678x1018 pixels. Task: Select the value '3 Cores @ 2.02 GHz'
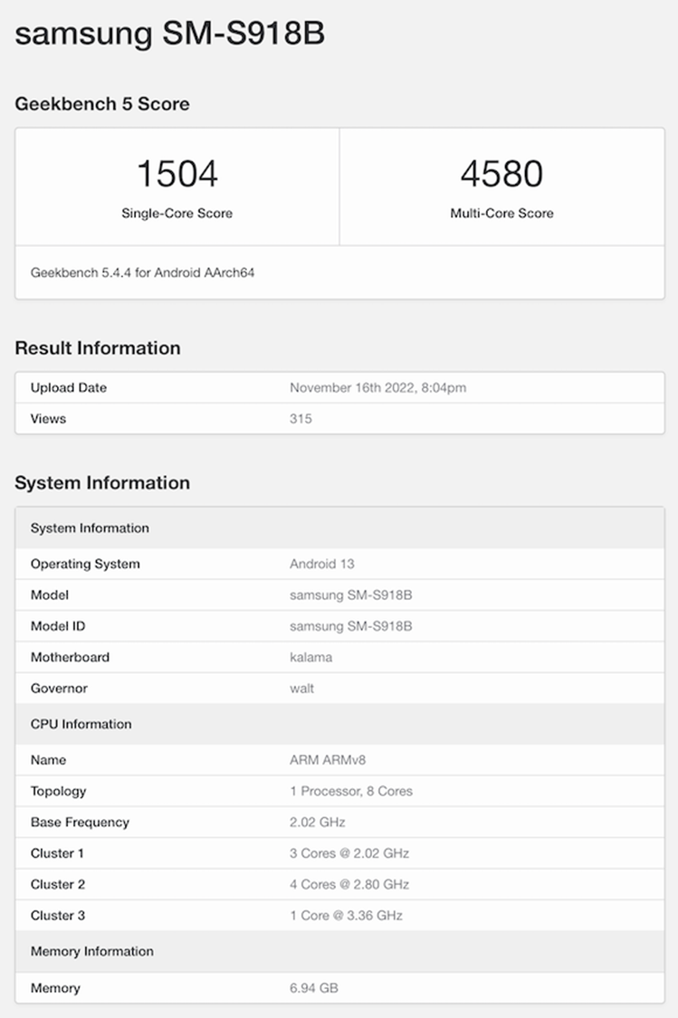coord(349,853)
